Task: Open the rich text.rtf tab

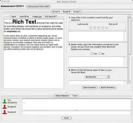Action: [x=50, y=16]
